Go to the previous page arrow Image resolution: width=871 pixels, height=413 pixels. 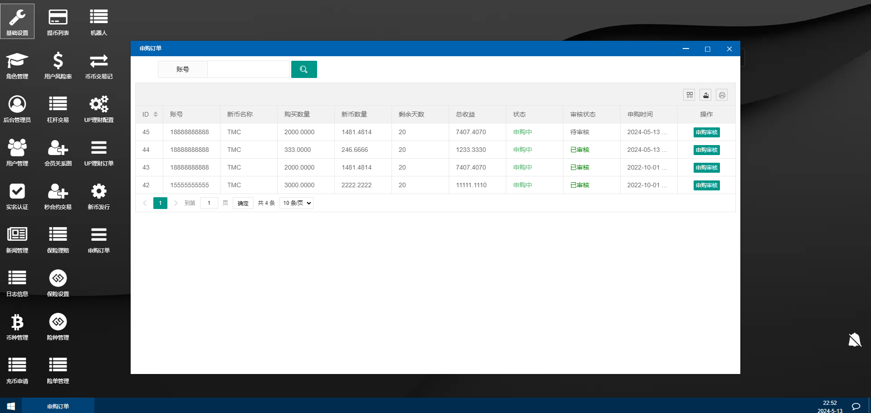pos(145,203)
